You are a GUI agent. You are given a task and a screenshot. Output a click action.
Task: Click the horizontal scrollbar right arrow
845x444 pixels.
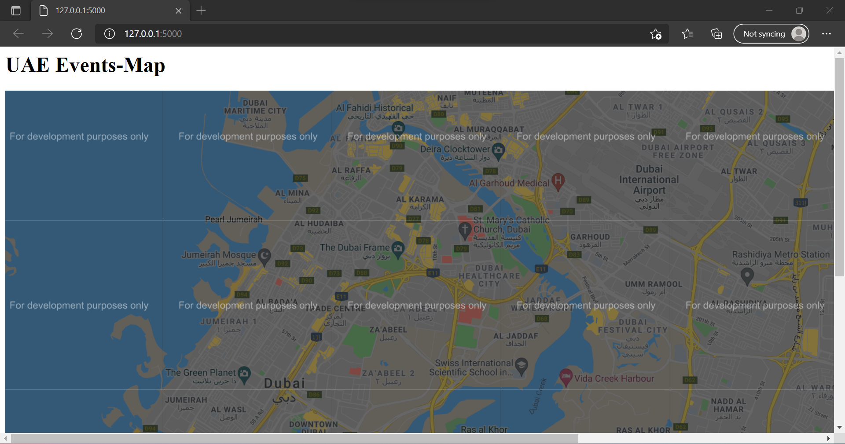pos(829,438)
